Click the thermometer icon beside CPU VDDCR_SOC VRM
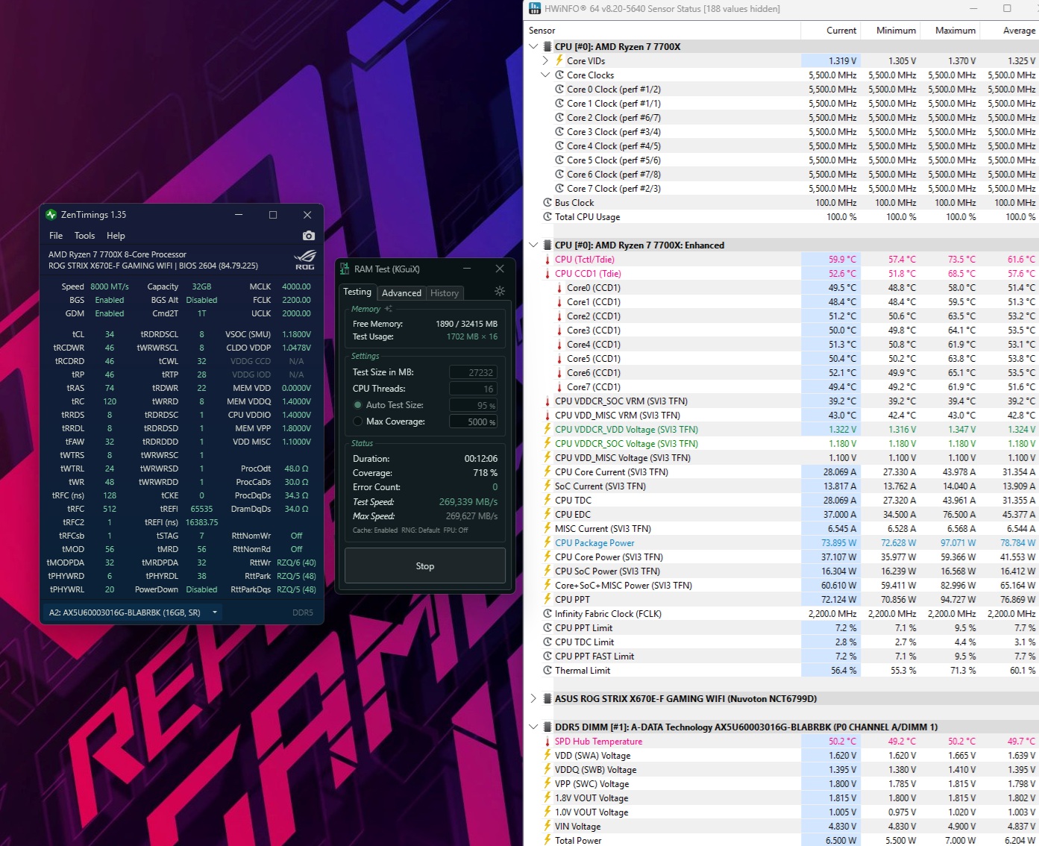Viewport: 1039px width, 846px height. [x=547, y=401]
